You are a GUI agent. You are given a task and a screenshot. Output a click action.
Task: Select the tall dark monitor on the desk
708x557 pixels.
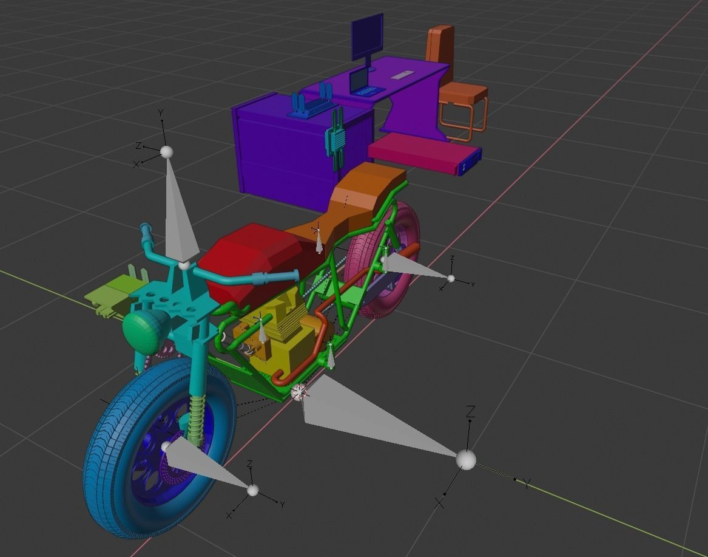368,38
